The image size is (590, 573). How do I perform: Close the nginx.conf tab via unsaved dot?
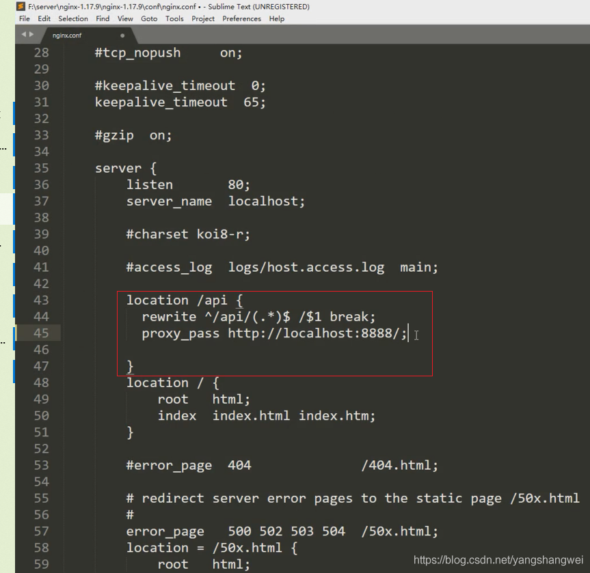click(122, 36)
